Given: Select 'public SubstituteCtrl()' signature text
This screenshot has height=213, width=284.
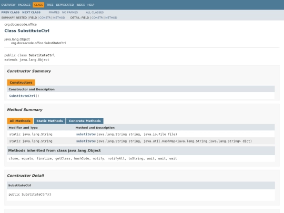Looking at the screenshot, I should pyautogui.click(x=30, y=195).
